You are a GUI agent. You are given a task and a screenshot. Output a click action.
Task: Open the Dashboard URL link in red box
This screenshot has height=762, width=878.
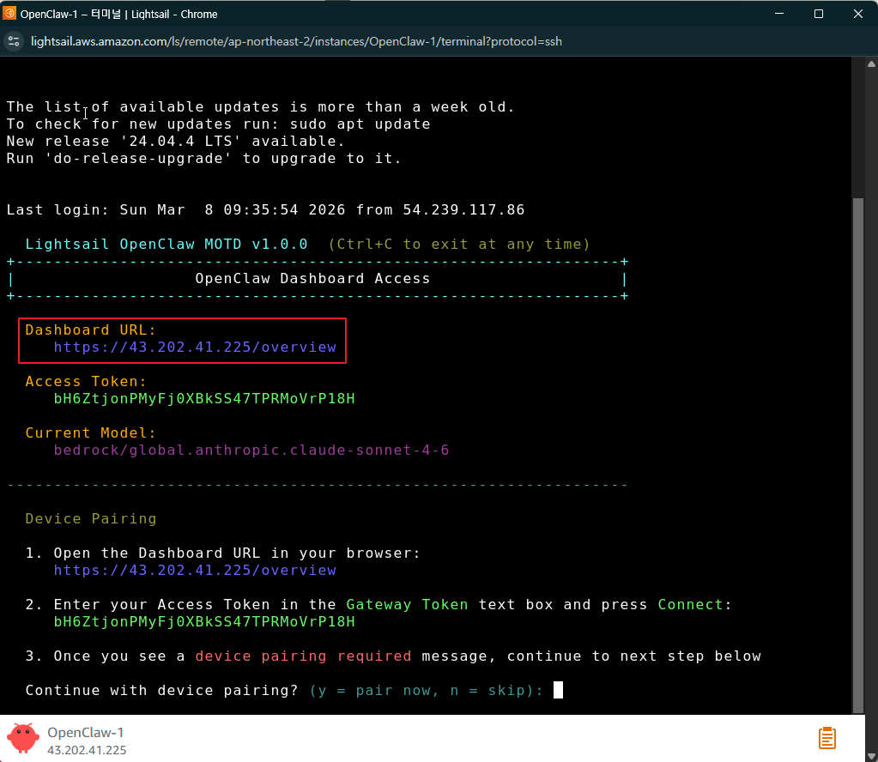195,348
